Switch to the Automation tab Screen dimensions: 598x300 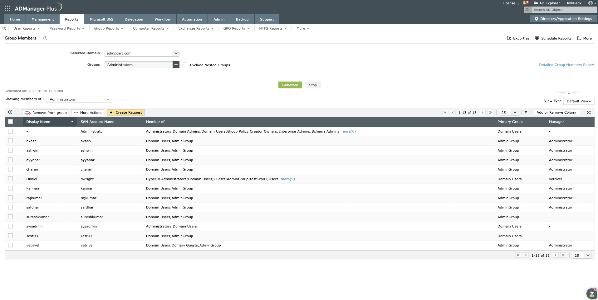click(x=192, y=19)
